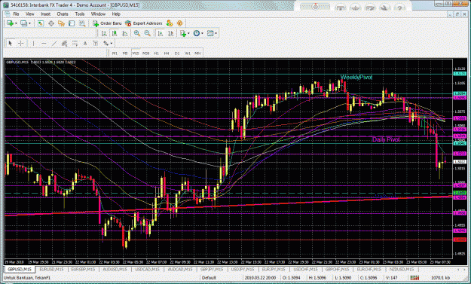Image resolution: width=471 pixels, height=284 pixels.
Task: Expand arrow beside the Templates icon
Action: [x=216, y=33]
